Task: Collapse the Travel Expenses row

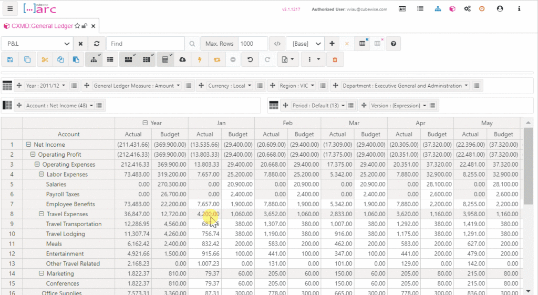Action: point(42,214)
